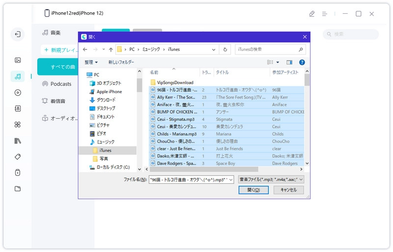Open the Apps icon in sidebar

18,125
